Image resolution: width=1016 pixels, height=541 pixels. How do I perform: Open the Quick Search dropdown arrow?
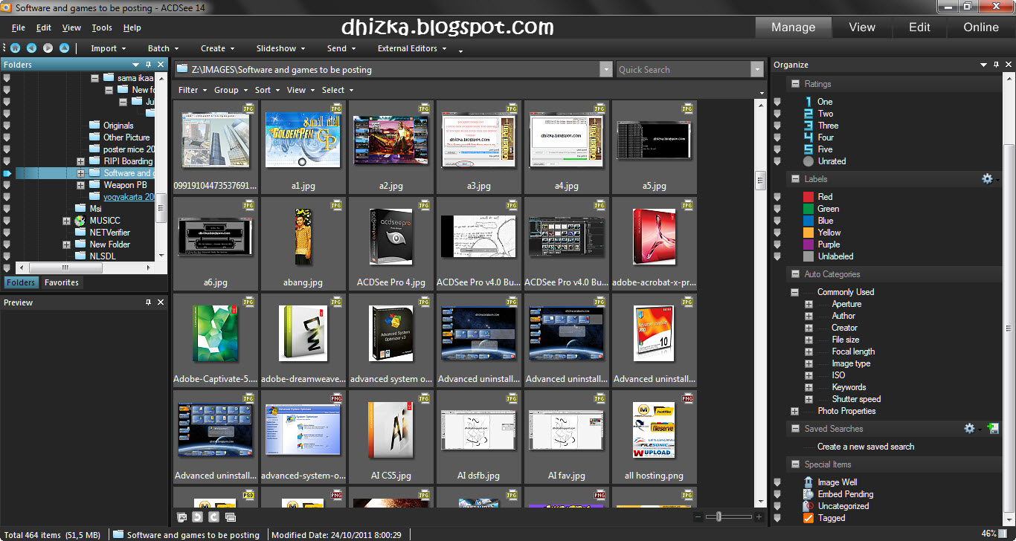point(757,69)
